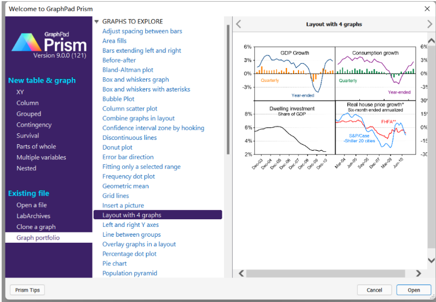Image resolution: width=436 pixels, height=302 pixels.
Task: Select Box and whiskers with asterisks
Action: coord(146,89)
